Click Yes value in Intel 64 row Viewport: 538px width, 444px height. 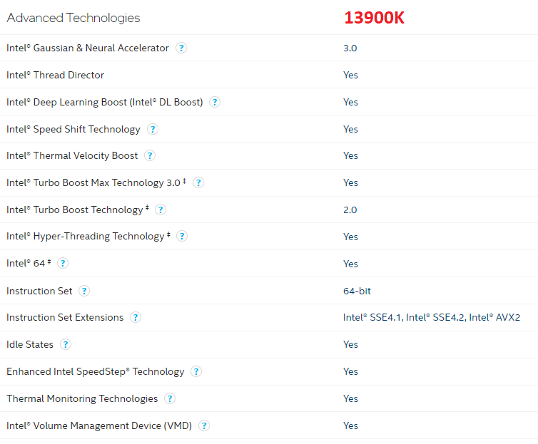tap(350, 264)
